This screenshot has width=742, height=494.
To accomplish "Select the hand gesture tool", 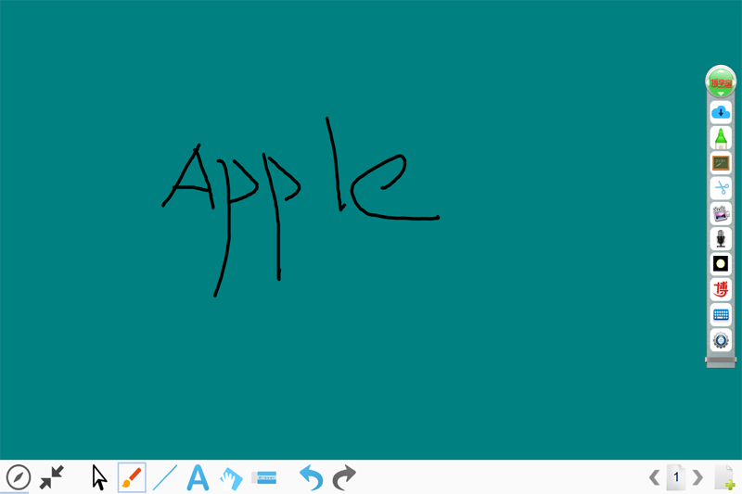I will tap(231, 478).
